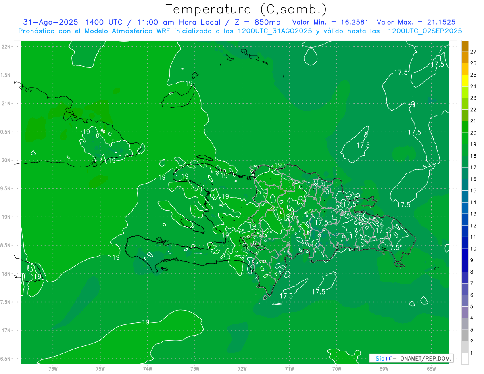Viewport: 484px width, 374px height.
Task: Click the legend value '3'
Action: coord(472,330)
